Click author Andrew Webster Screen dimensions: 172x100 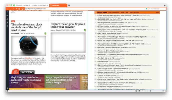56,30
